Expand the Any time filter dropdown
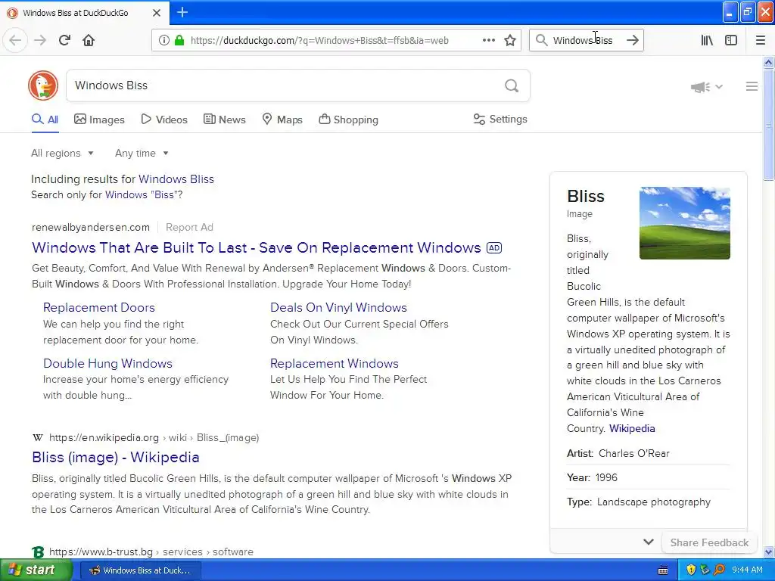775x581 pixels. coord(142,153)
